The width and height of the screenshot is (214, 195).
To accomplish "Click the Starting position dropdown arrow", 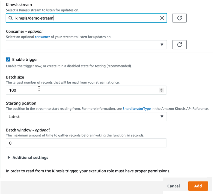I will [x=162, y=116].
